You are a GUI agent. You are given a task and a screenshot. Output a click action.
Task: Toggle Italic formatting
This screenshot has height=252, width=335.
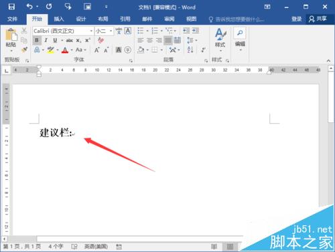(x=46, y=40)
